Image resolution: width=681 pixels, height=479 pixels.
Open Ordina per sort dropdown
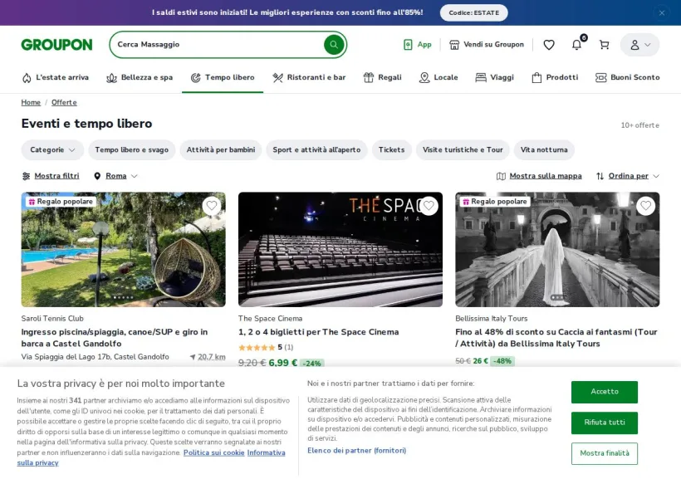point(628,176)
